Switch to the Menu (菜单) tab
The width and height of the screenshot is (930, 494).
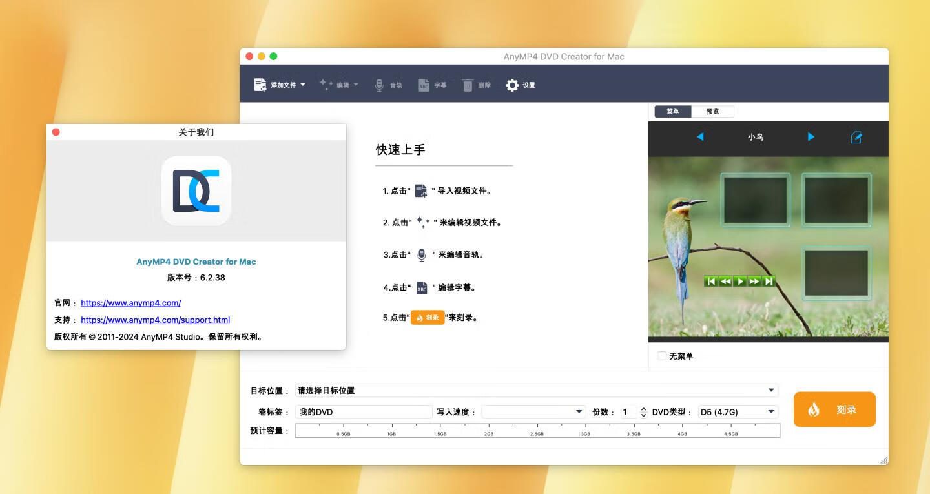(x=673, y=112)
